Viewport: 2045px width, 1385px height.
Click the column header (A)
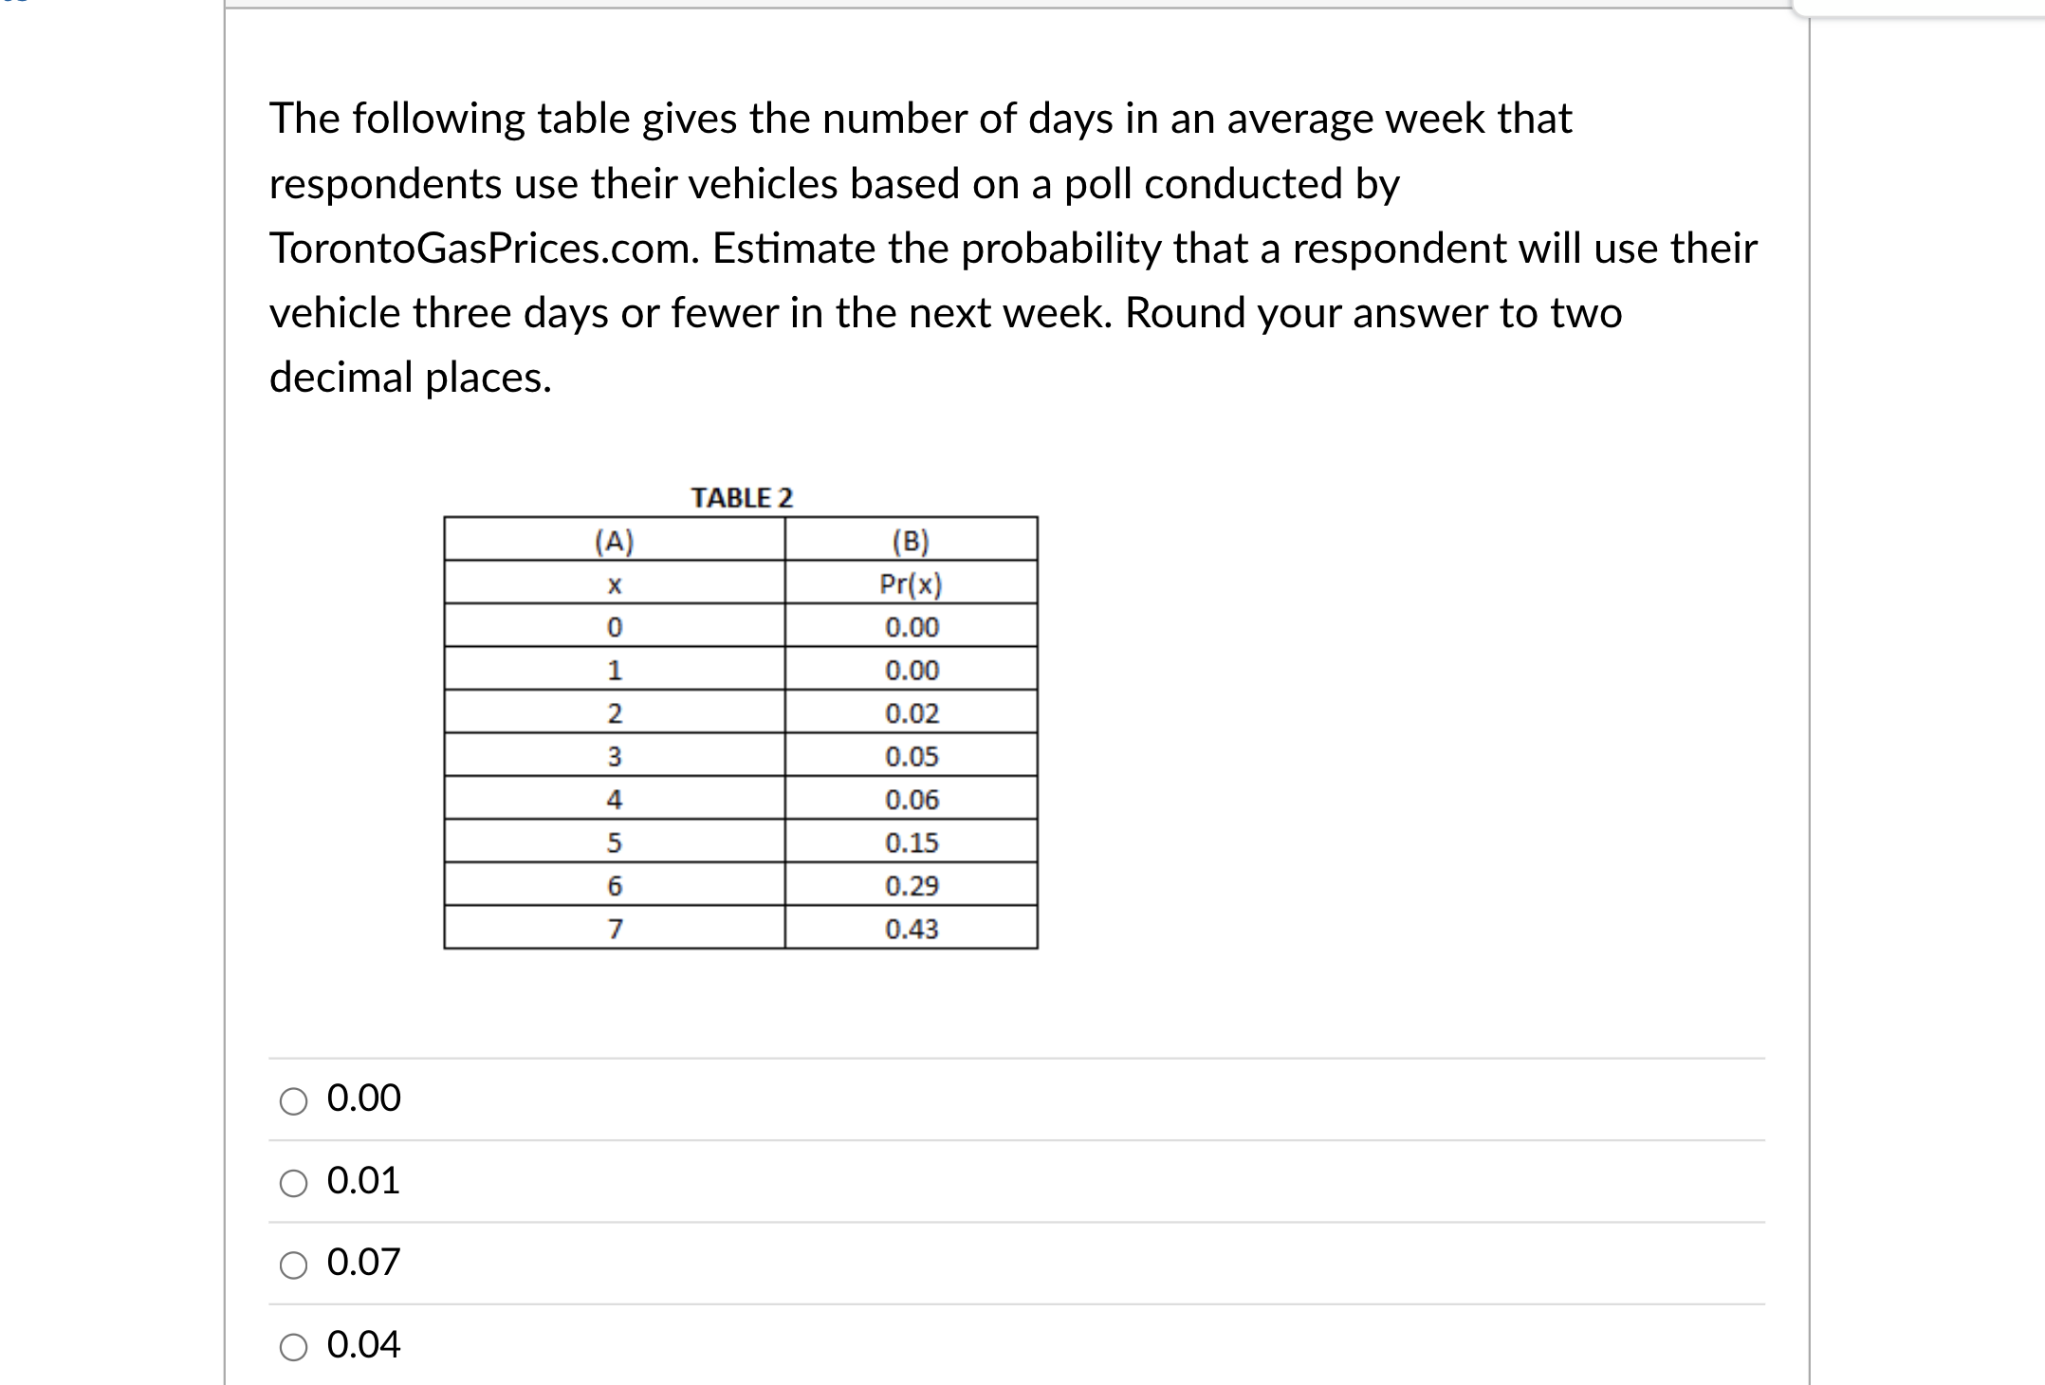614,541
